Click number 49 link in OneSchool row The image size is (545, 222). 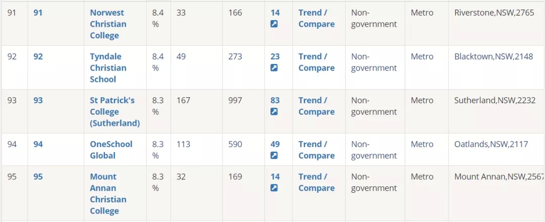[x=275, y=144]
